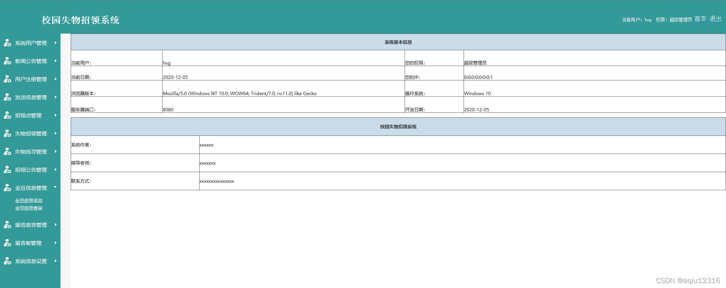This screenshot has height=288, width=726.
Task: Open the 失物找寻管理 menu item
Action: click(31, 152)
